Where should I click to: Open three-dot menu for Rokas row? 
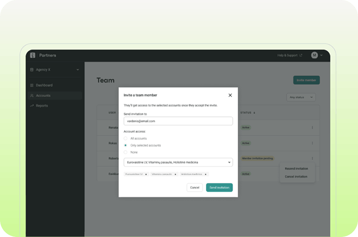tap(312, 143)
